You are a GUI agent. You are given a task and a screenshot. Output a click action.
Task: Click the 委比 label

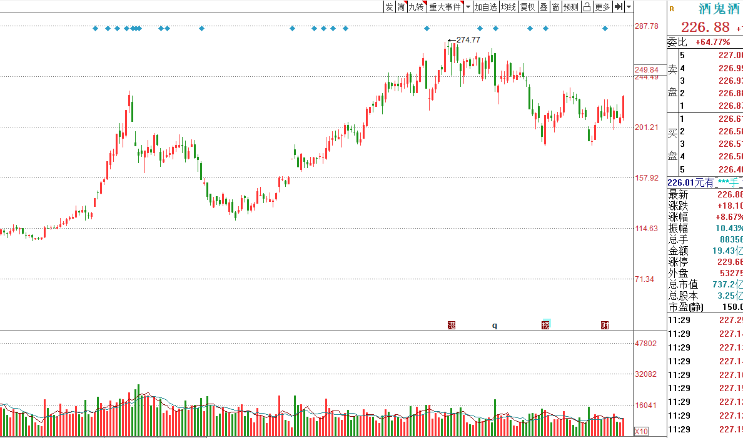point(677,42)
